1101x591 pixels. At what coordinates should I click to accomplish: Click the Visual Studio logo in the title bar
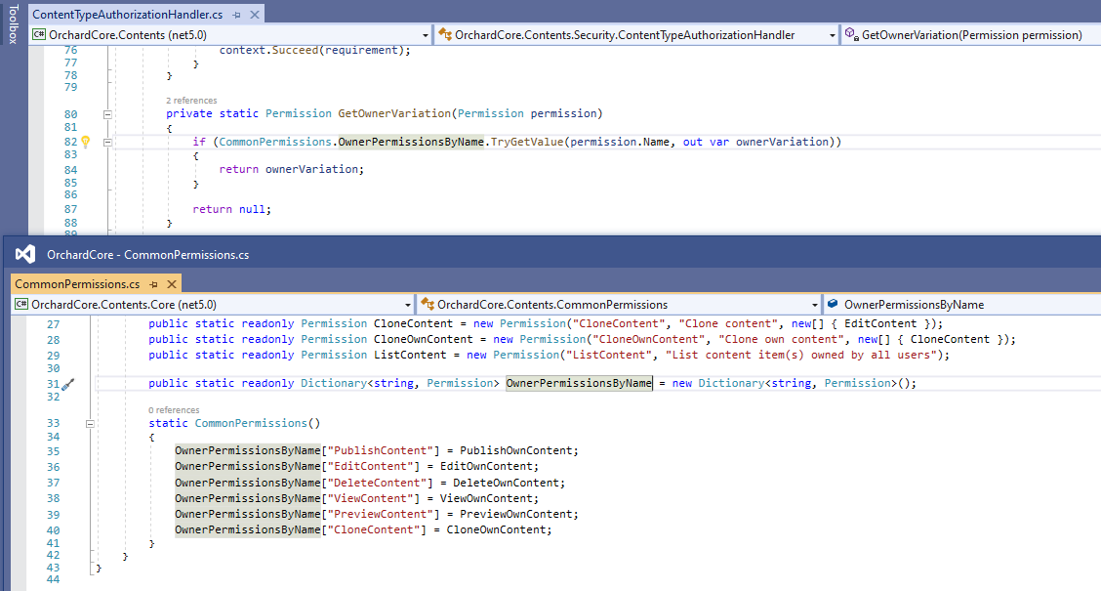25,254
